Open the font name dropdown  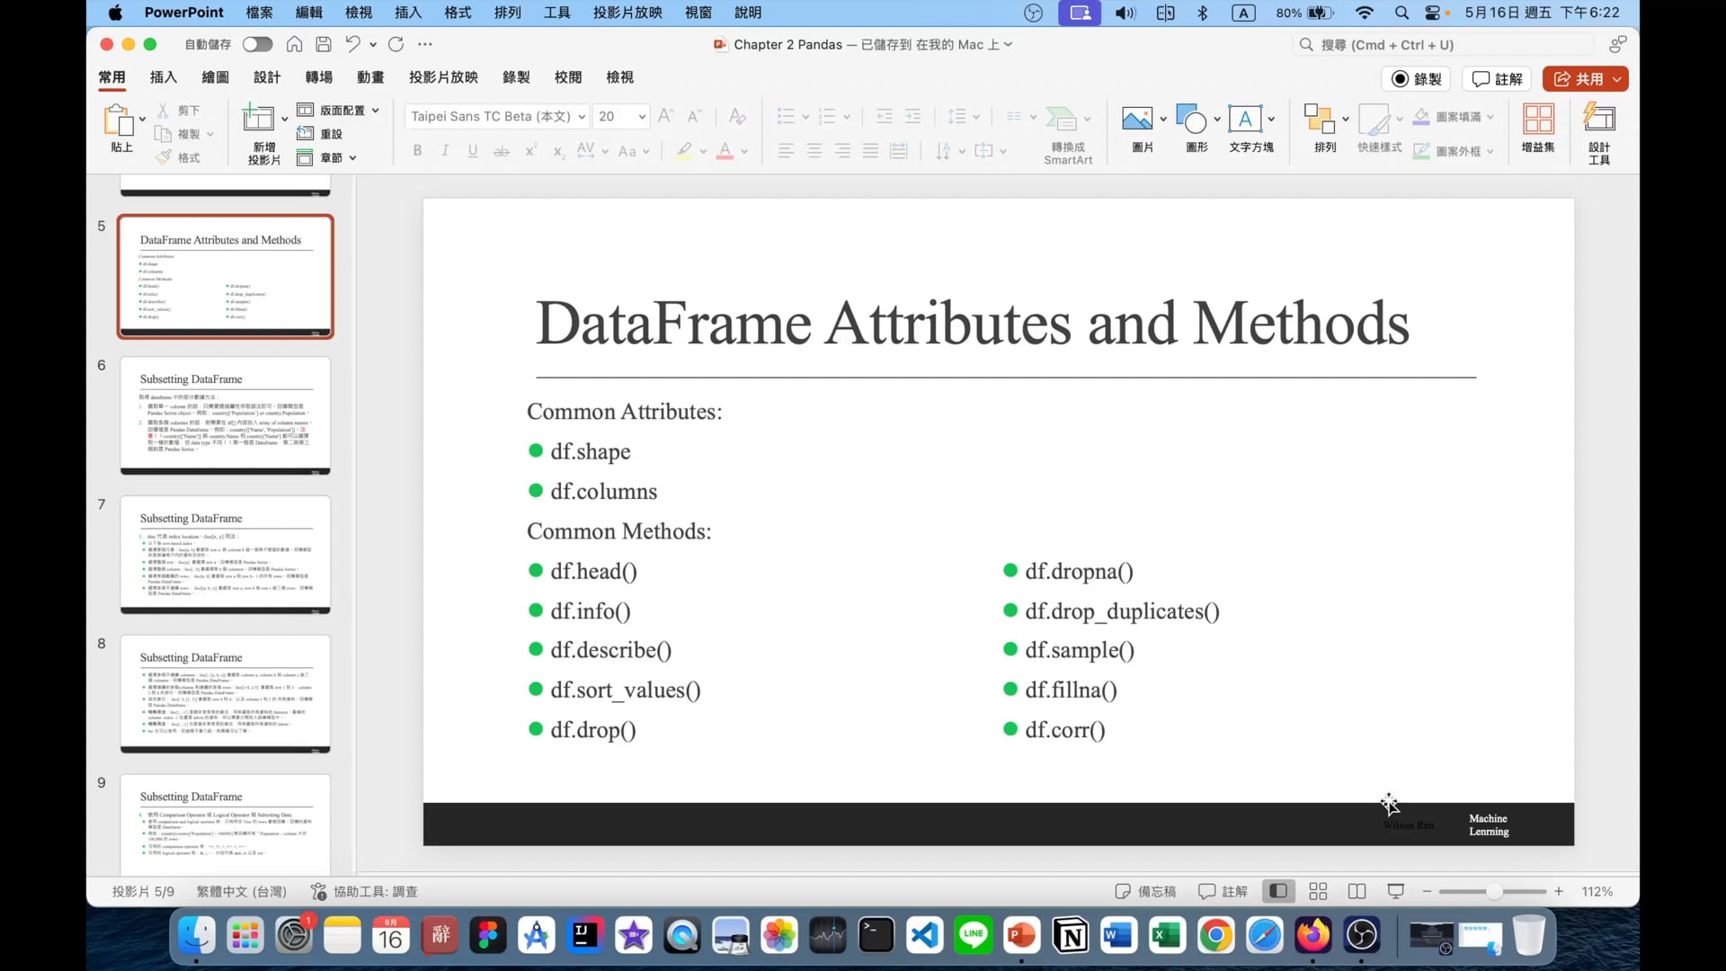click(582, 117)
